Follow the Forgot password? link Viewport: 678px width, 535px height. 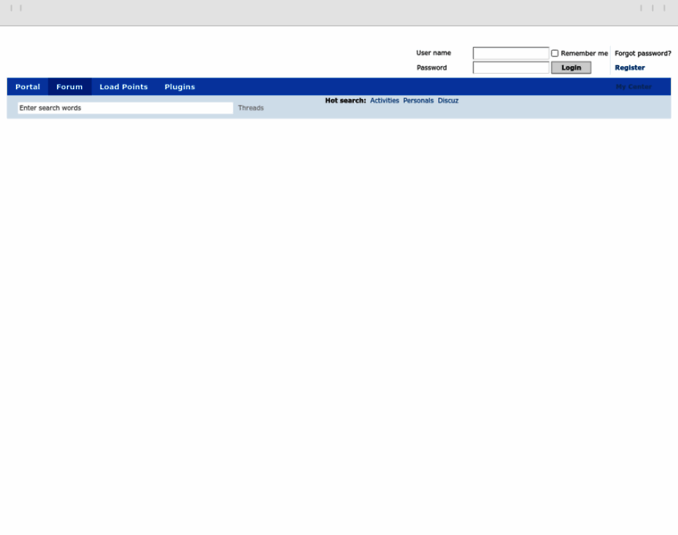pos(642,53)
